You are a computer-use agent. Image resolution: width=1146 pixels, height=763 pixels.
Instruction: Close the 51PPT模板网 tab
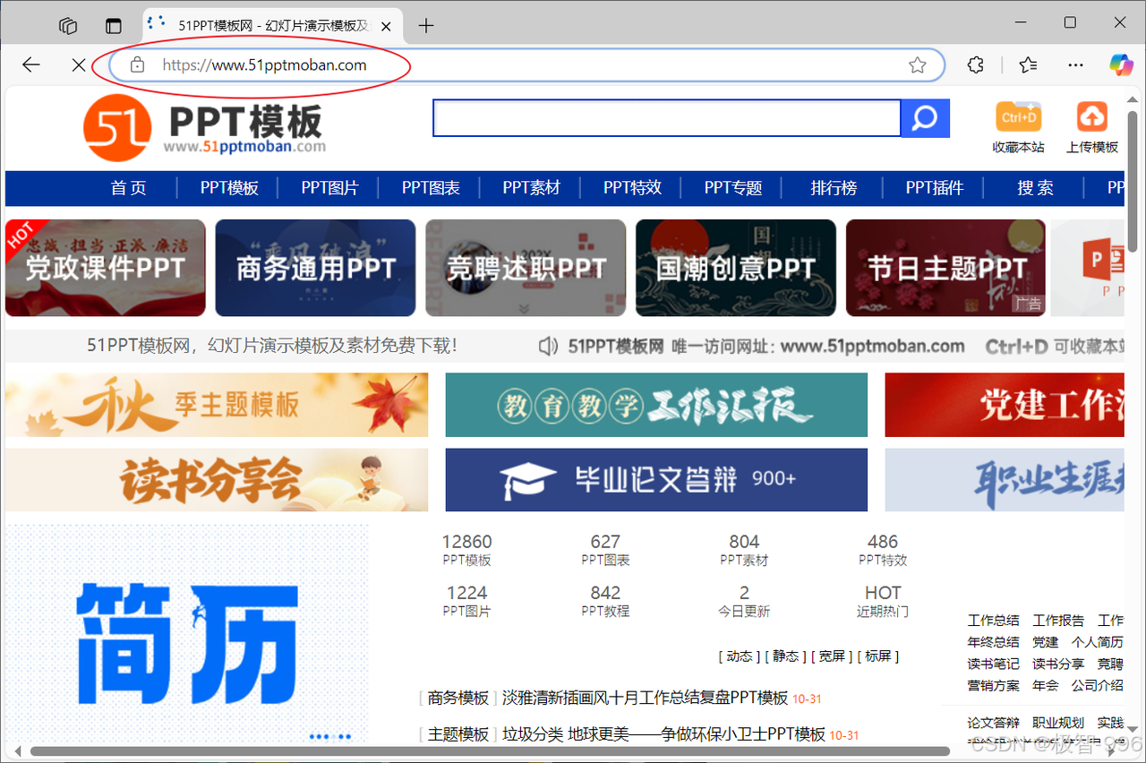click(x=387, y=26)
